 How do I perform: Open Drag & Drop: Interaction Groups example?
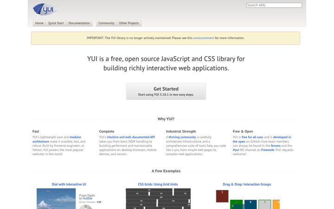247,184
